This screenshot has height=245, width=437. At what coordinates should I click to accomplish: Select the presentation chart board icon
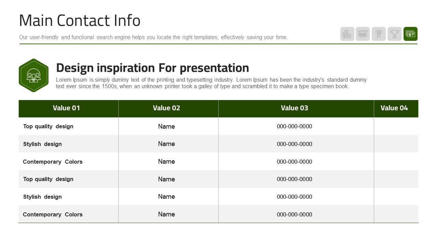[363, 34]
